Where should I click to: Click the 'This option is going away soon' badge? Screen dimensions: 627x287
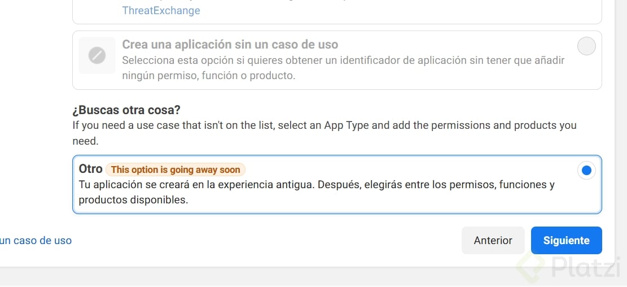176,169
